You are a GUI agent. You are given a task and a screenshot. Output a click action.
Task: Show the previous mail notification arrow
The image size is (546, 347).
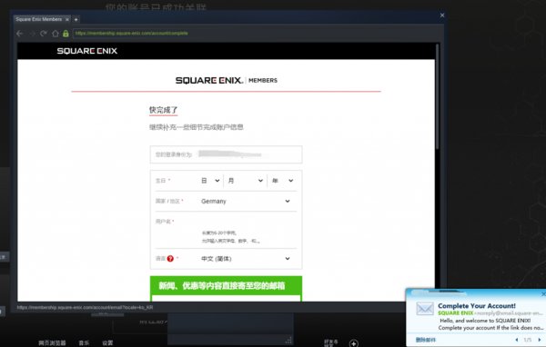(516, 340)
